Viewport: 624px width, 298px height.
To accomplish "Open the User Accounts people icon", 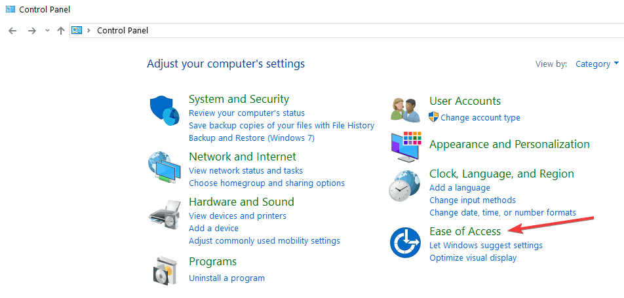I will [x=405, y=110].
